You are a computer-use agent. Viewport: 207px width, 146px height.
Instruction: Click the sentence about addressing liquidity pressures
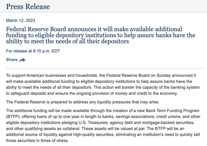click(x=83, y=102)
